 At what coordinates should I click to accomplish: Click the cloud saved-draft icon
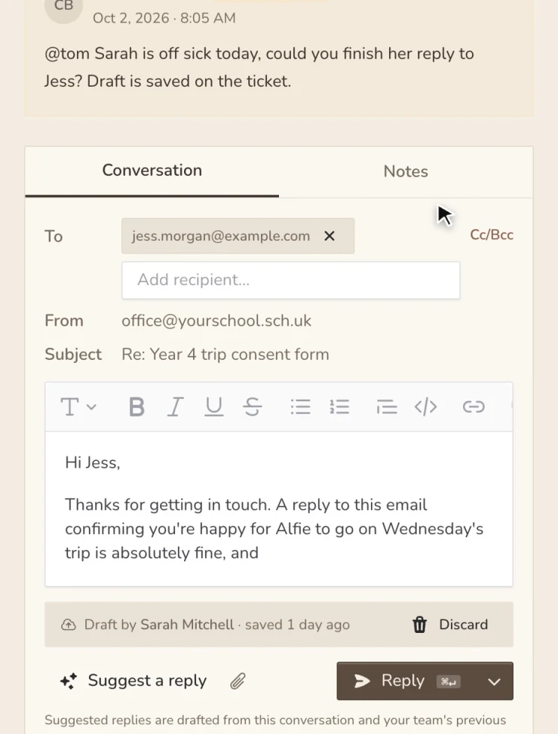click(x=69, y=625)
